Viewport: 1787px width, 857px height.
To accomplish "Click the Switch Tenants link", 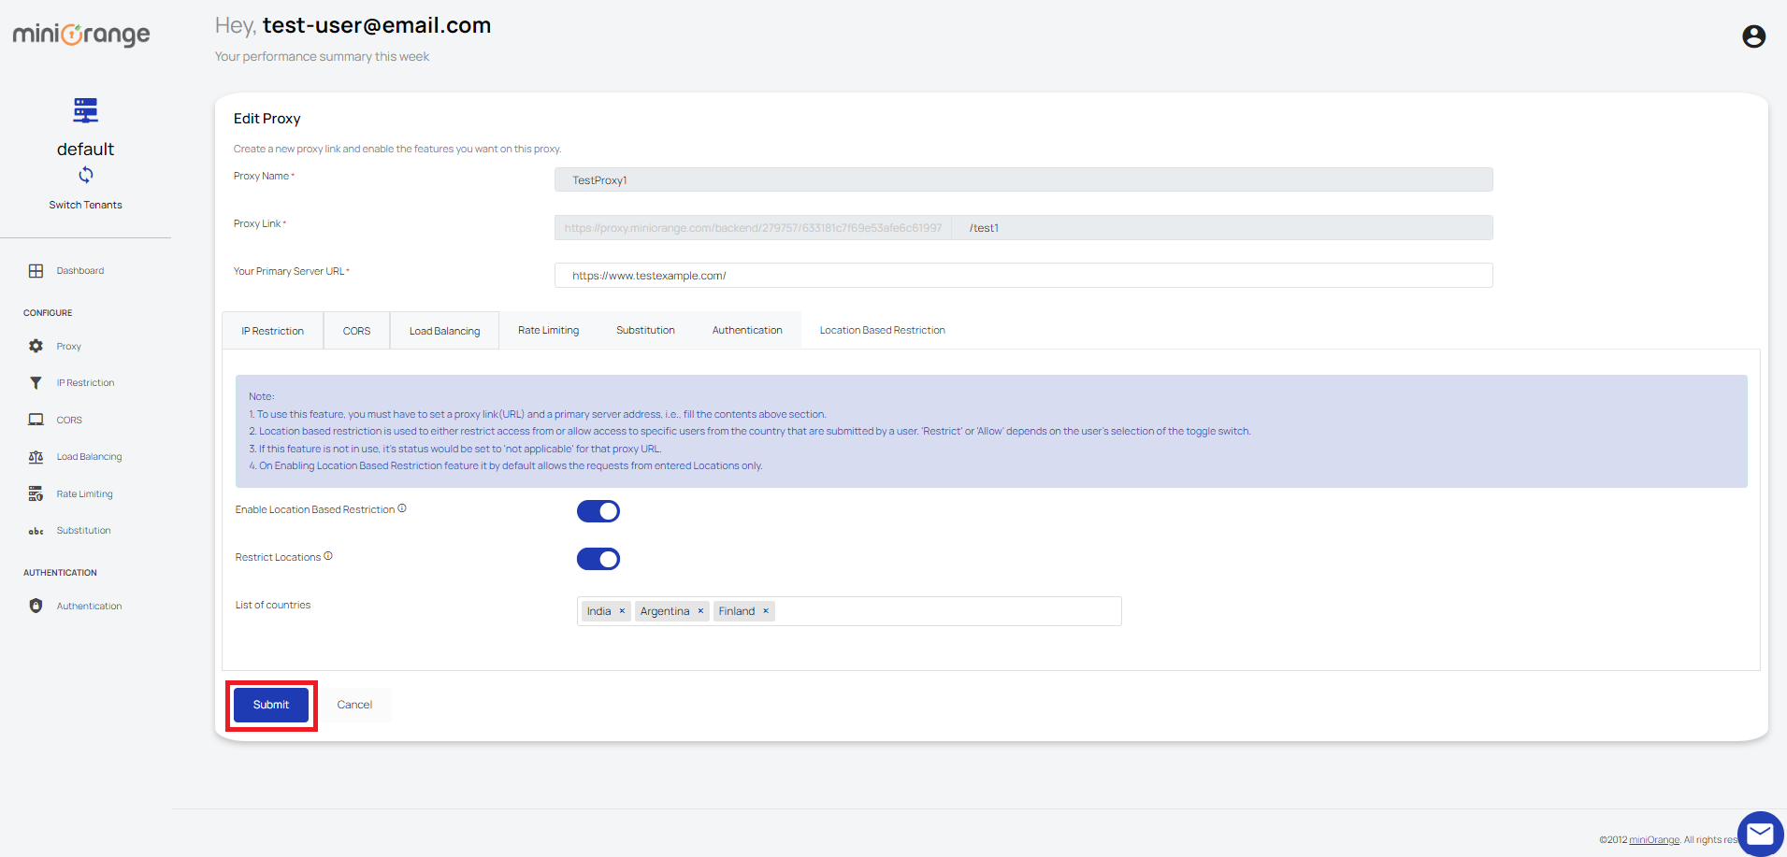I will [86, 205].
